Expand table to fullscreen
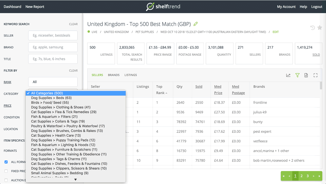326x184 pixels. (x=315, y=75)
